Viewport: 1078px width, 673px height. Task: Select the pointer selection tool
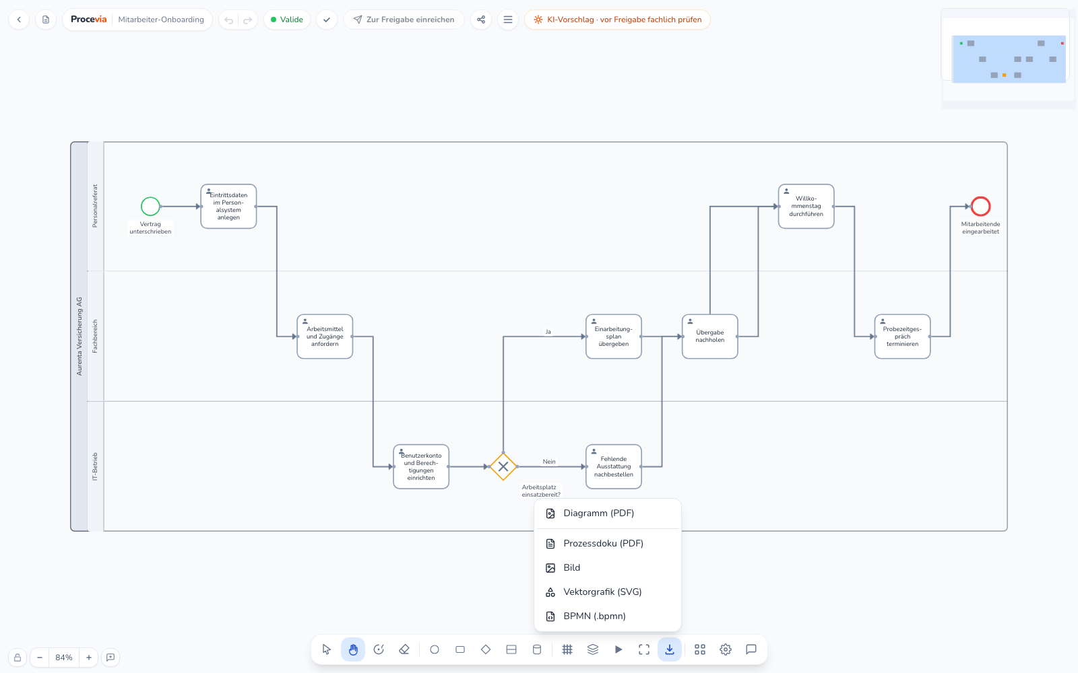point(327,649)
